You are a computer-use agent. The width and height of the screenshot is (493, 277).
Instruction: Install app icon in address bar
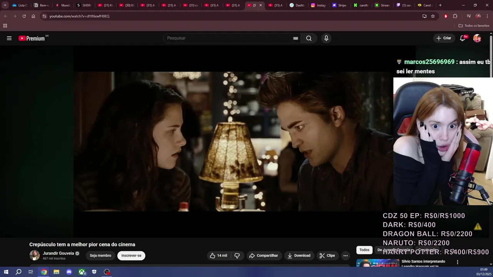pyautogui.click(x=424, y=16)
